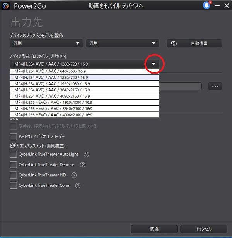The image size is (232, 238).
Task: Enable CyberLink TrueTheater Color checkbox
Action: pyautogui.click(x=14, y=185)
